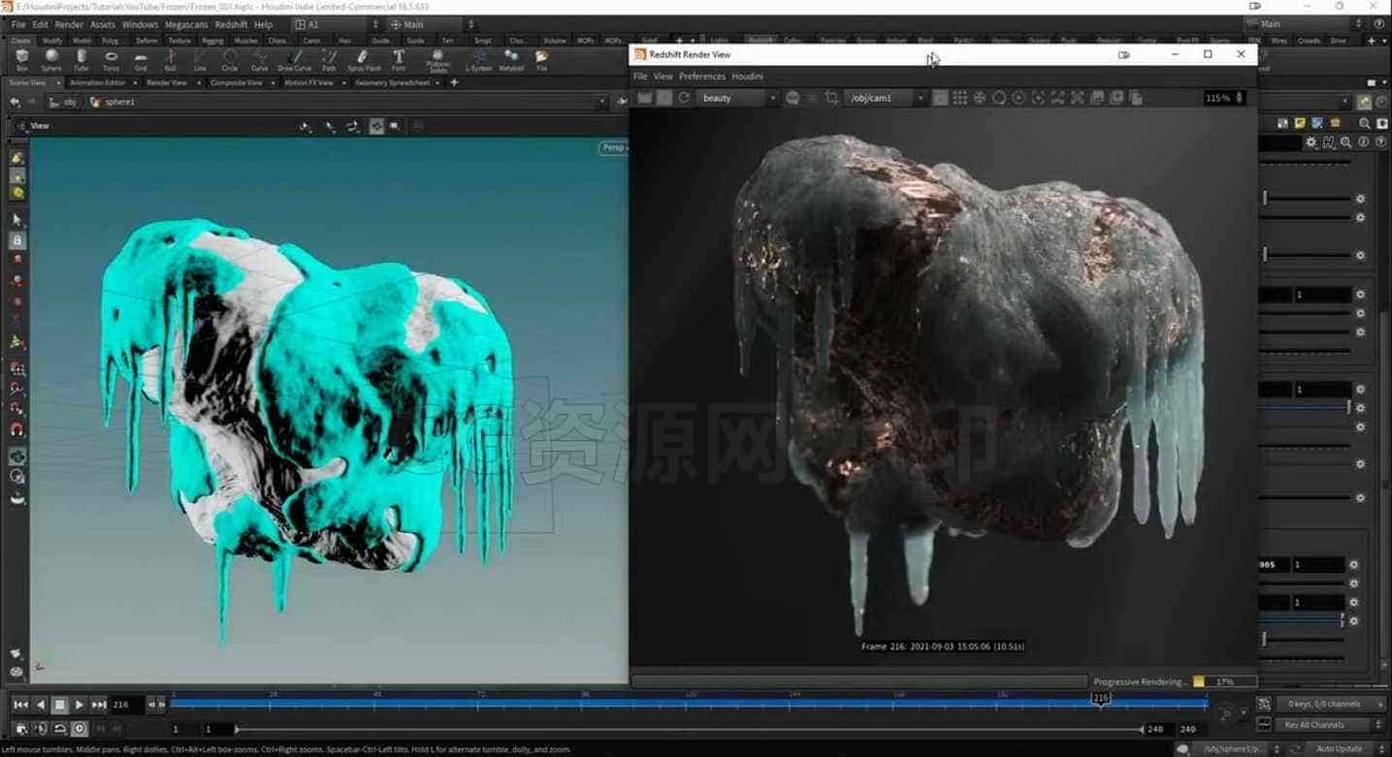This screenshot has height=757, width=1392.
Task: Open the beauty AOV dropdown in Render View
Action: coord(737,98)
